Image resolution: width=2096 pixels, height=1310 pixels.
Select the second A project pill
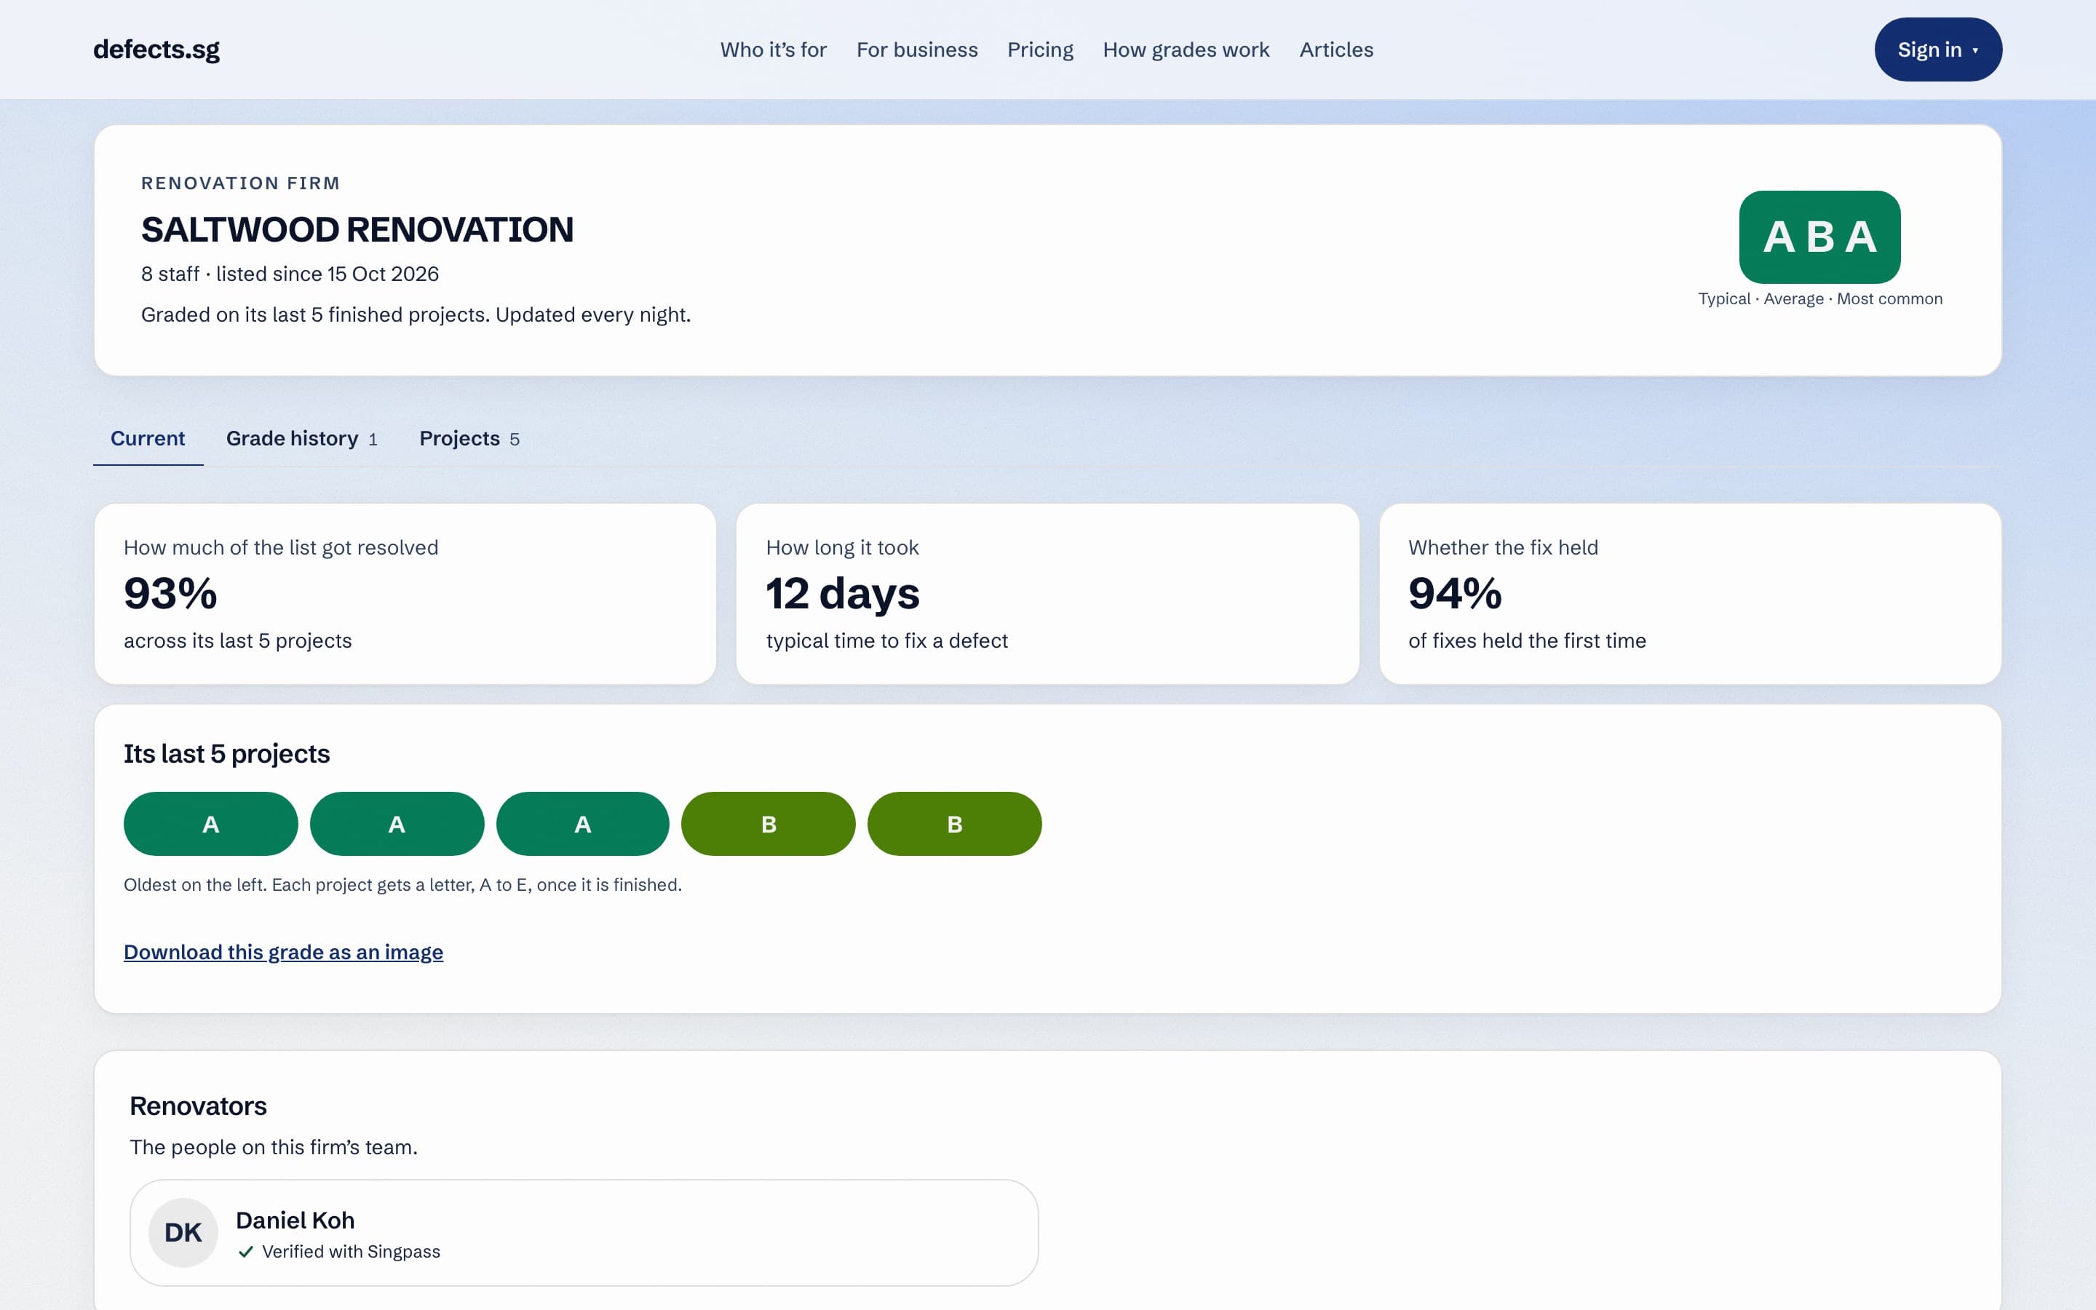tap(397, 824)
